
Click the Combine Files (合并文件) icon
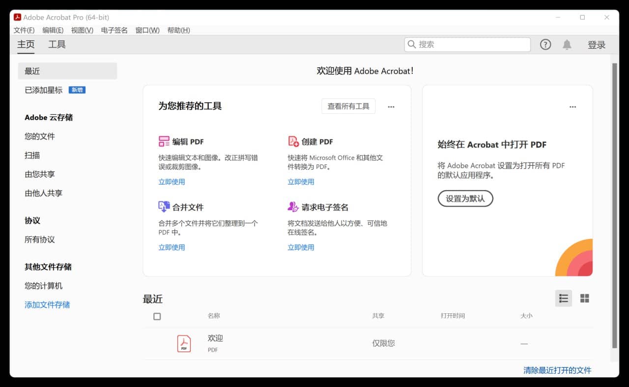[164, 207]
